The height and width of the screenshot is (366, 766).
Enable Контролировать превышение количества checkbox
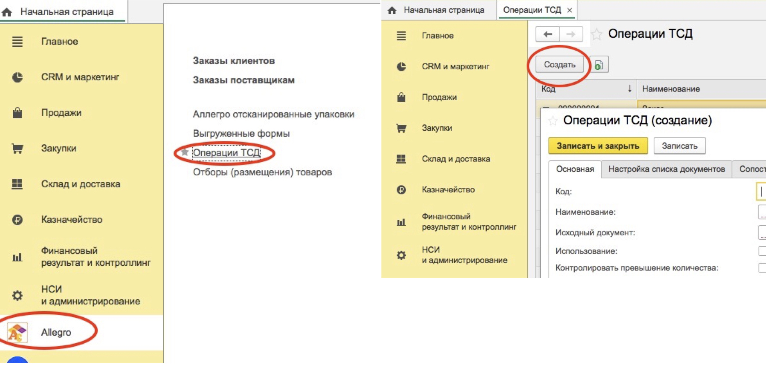[x=762, y=268]
